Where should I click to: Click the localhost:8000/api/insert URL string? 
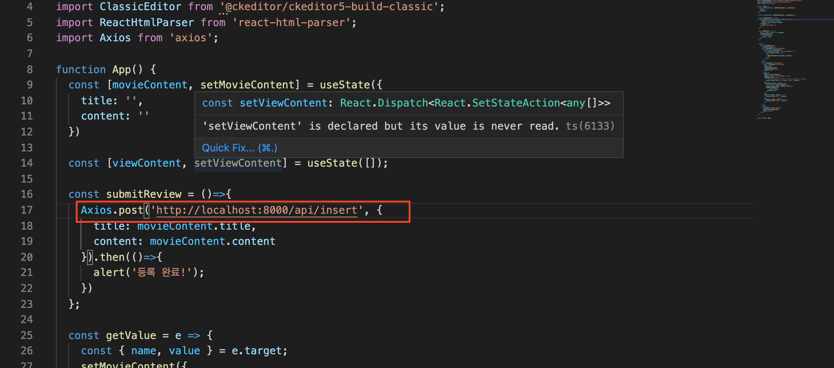click(257, 210)
